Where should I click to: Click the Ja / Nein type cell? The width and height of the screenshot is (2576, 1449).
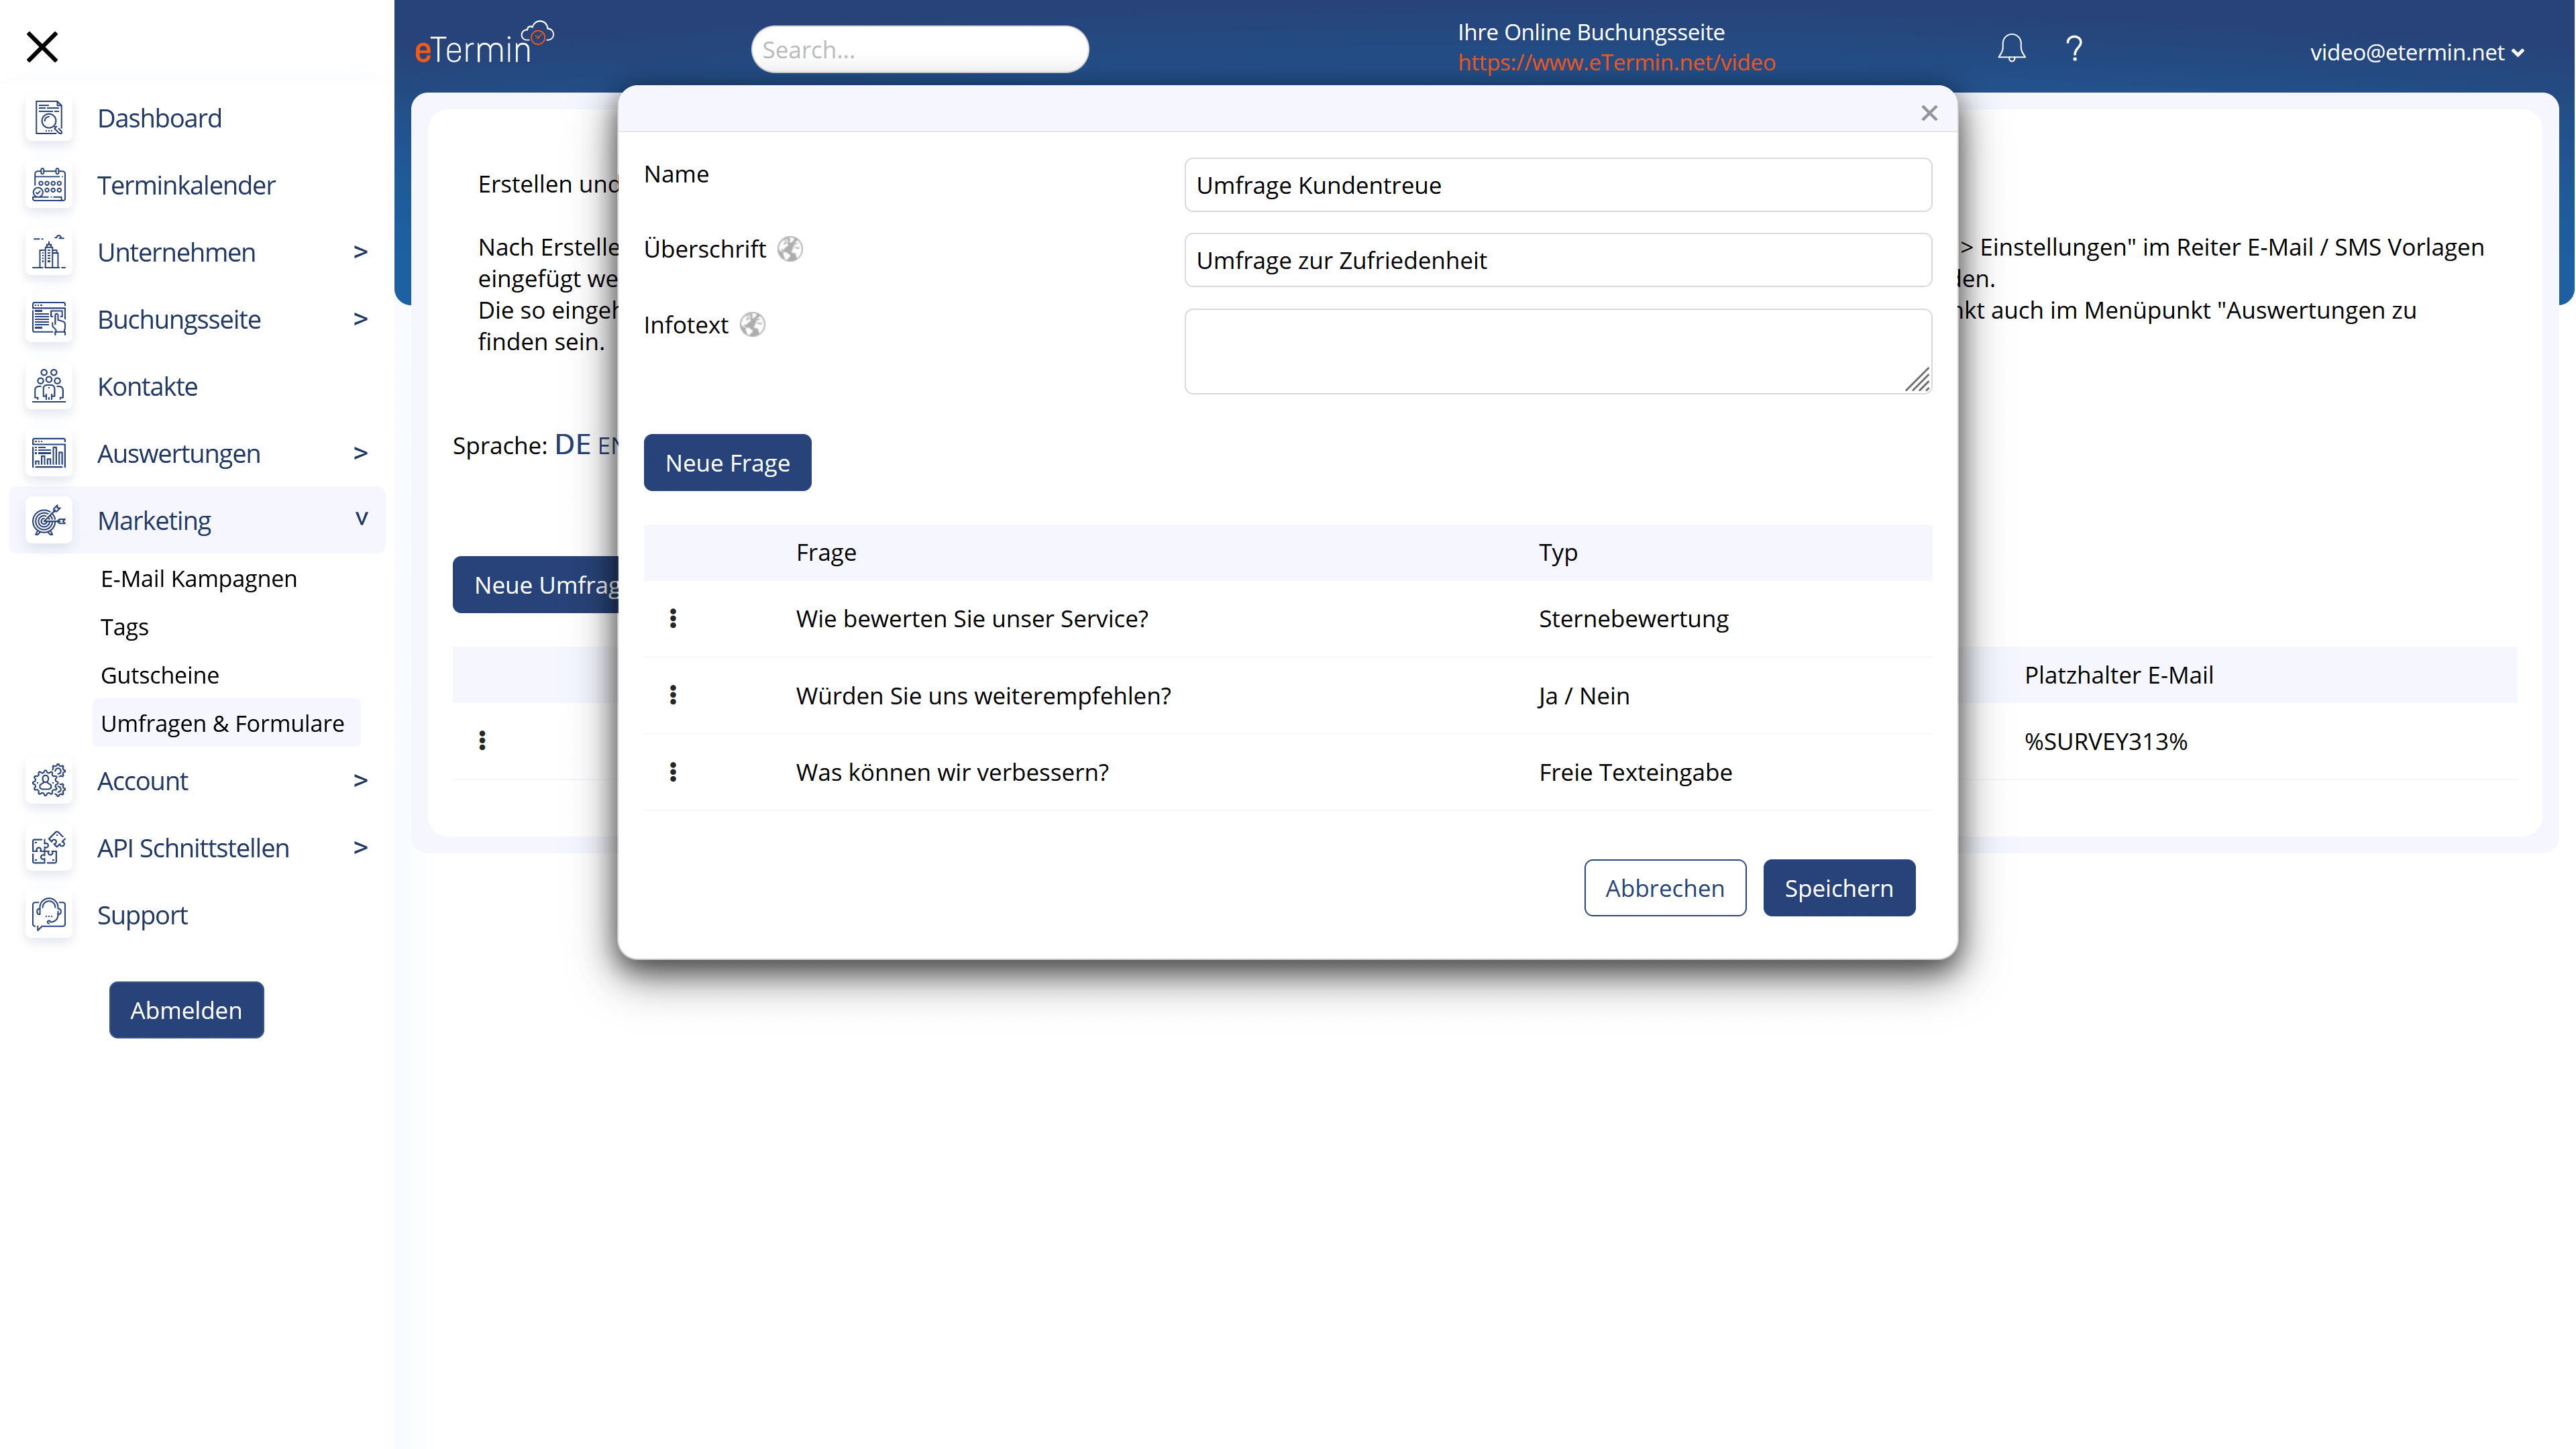click(x=1584, y=695)
